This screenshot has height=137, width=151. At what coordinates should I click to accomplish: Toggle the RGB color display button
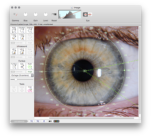point(57,121)
